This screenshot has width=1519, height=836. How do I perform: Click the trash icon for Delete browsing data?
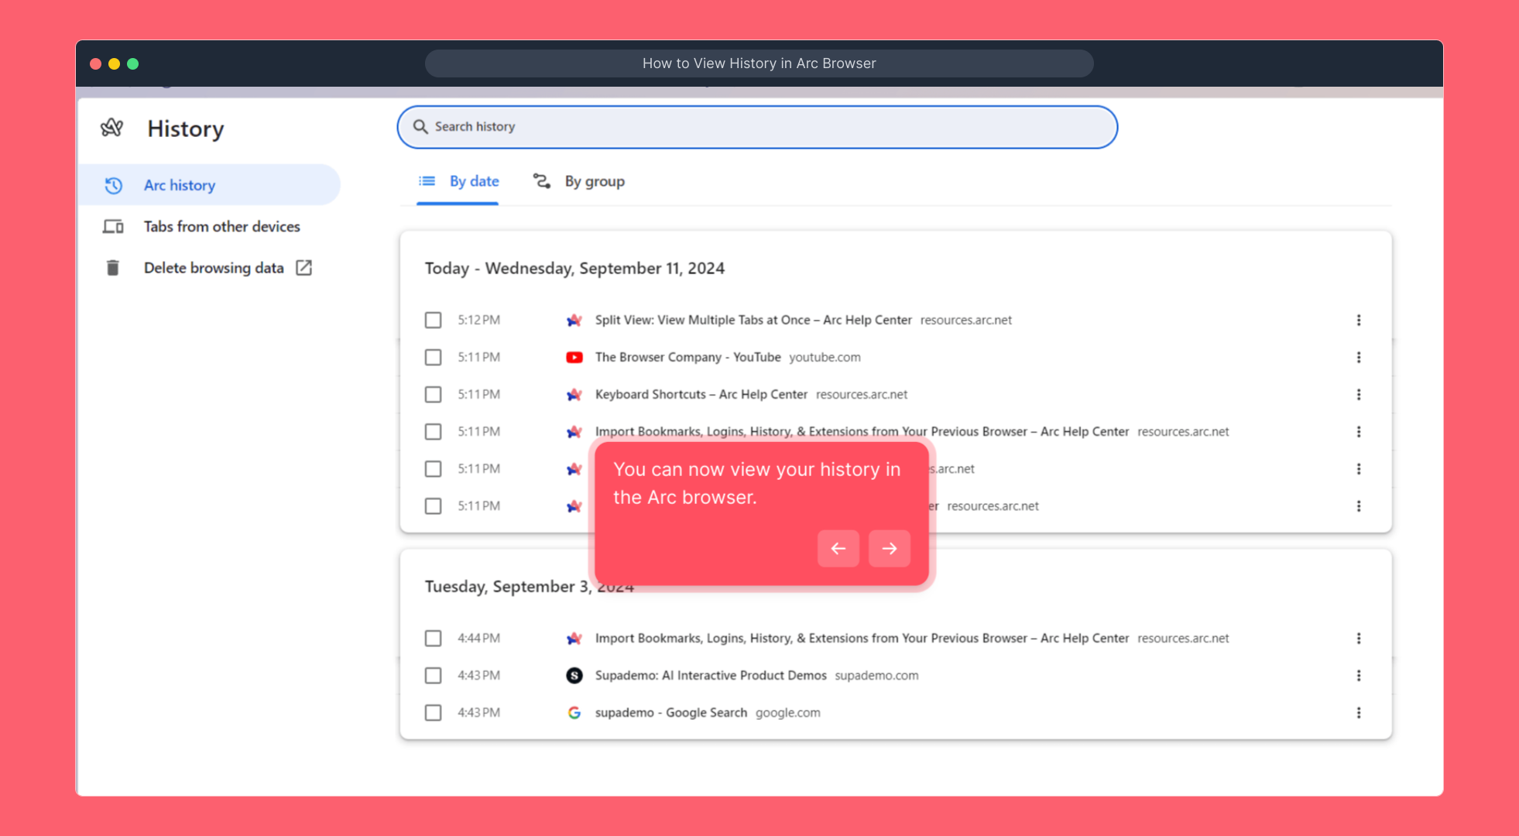[113, 268]
